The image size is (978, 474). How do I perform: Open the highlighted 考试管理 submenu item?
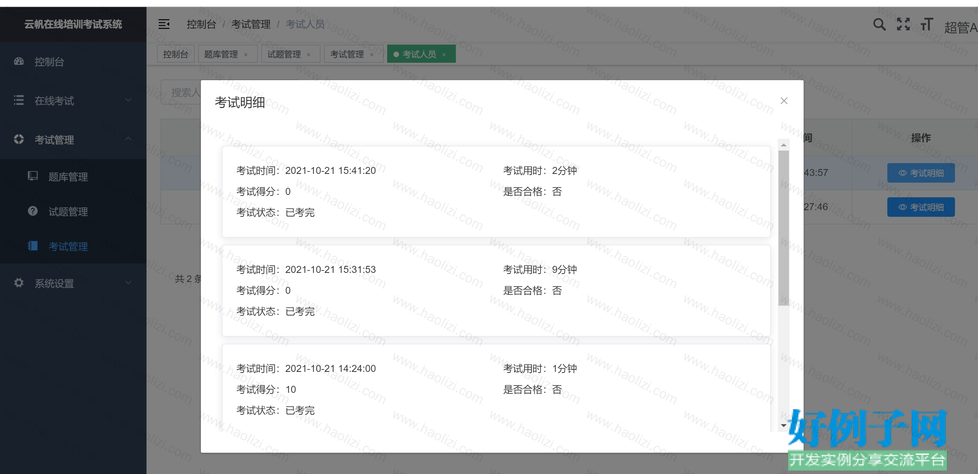tap(73, 246)
